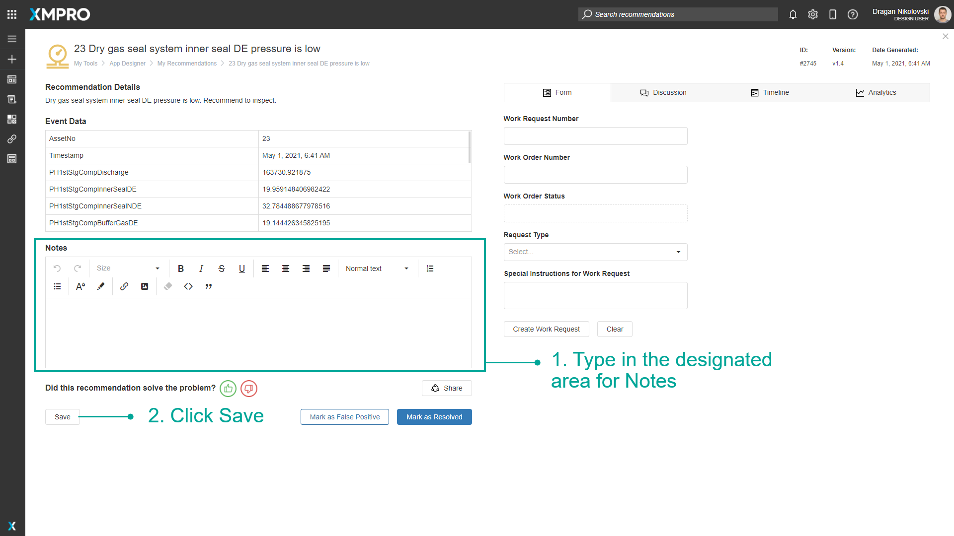
Task: Open the Analytics tab
Action: point(876,93)
